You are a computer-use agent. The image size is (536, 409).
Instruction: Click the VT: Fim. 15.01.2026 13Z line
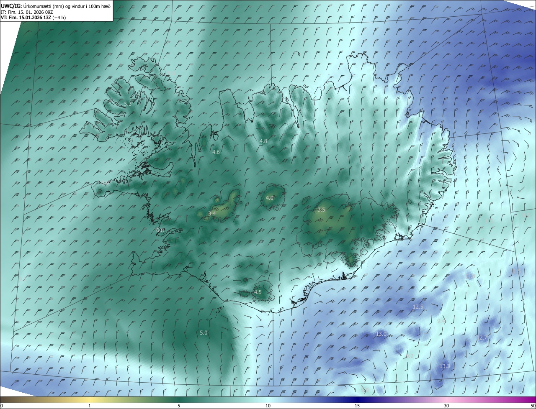point(33,17)
